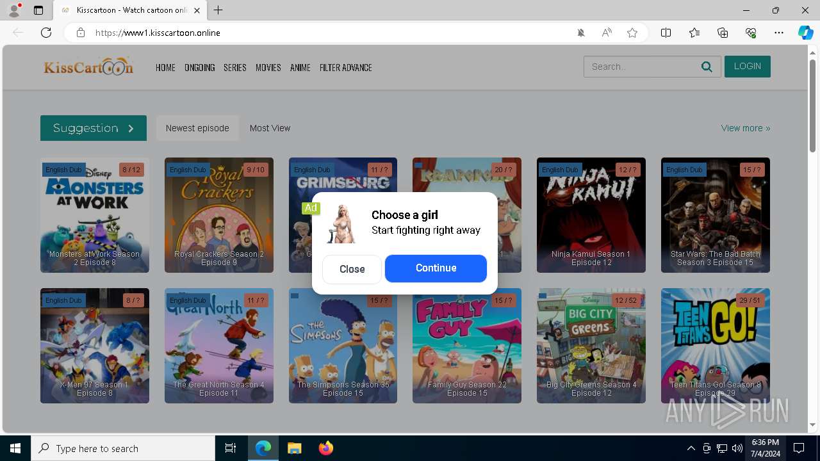Click Windows taskbar search box
The height and width of the screenshot is (461, 820).
123,448
